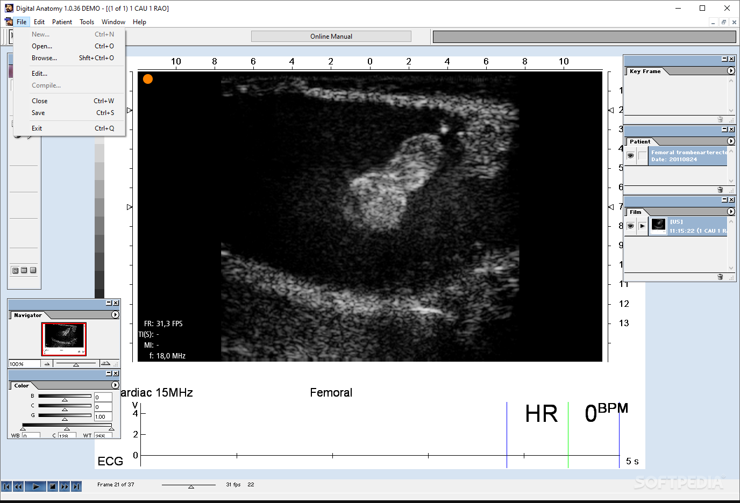Select the Film tab
Viewport: 740px width, 503px height.
[x=635, y=212]
